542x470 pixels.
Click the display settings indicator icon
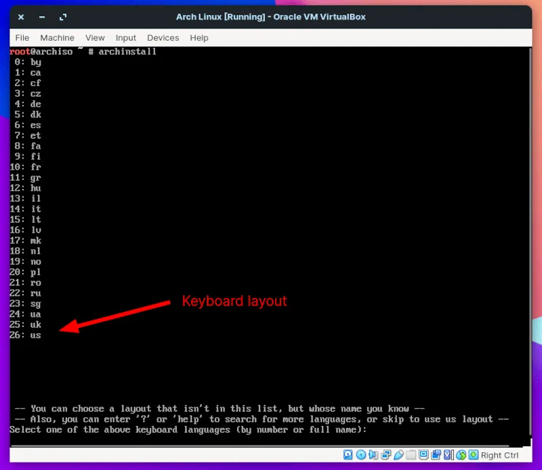[424, 455]
